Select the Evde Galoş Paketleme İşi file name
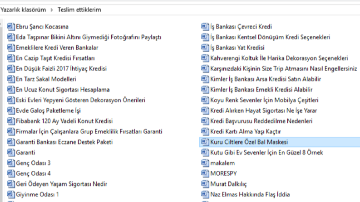Viewport: 360px width, 202px height. coord(49,111)
